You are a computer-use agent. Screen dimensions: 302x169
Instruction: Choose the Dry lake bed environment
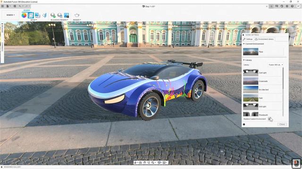pos(263,90)
